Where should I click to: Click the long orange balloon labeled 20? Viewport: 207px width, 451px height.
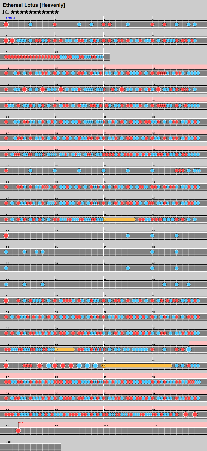[137, 366]
